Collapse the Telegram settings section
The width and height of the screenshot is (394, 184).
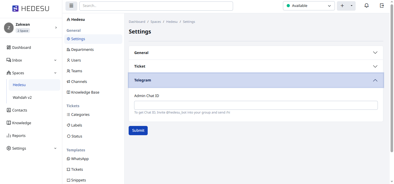256,80
